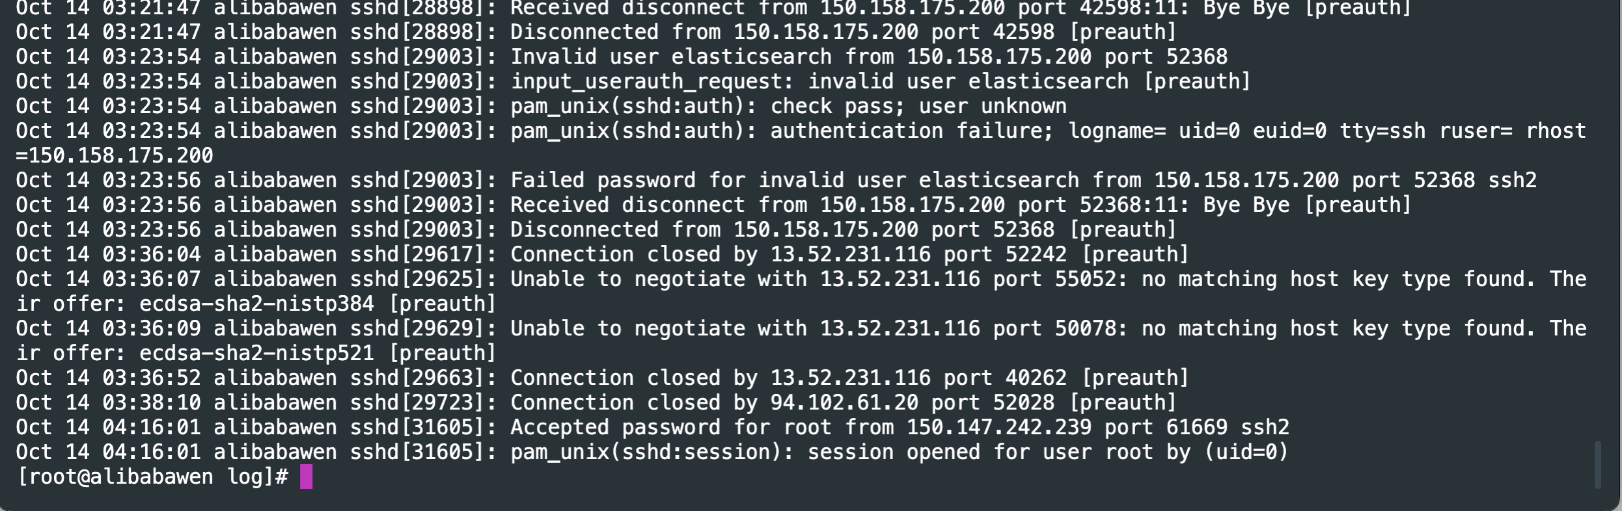Click Disconnected from port 52368 line
This screenshot has height=511, width=1622.
tap(597, 229)
